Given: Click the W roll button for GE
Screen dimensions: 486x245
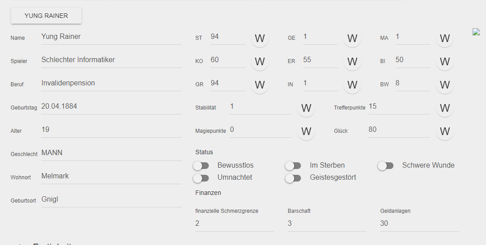Looking at the screenshot, I should (352, 38).
